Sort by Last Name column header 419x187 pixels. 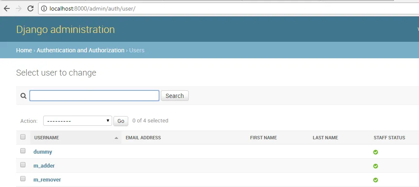coord(325,138)
